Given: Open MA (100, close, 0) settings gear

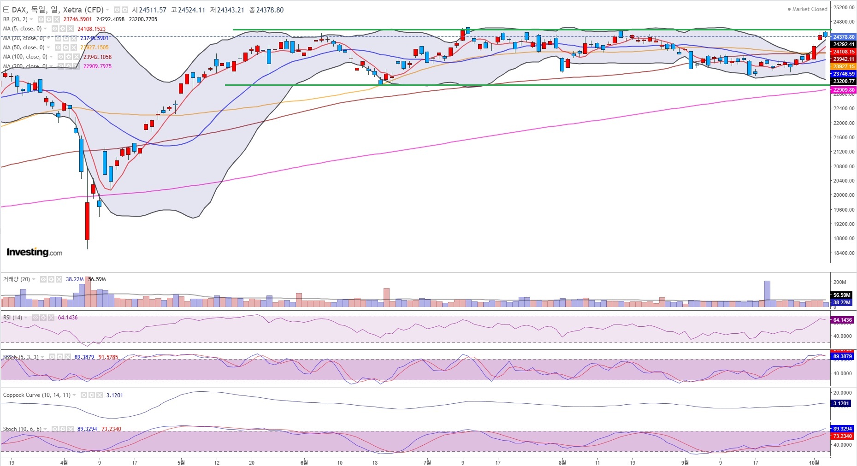Looking at the screenshot, I should pyautogui.click(x=68, y=57).
